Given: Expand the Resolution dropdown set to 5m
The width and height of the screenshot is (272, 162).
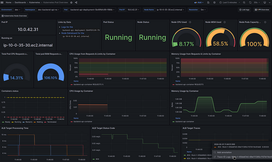Looking at the screenshot, I should 203,10.
